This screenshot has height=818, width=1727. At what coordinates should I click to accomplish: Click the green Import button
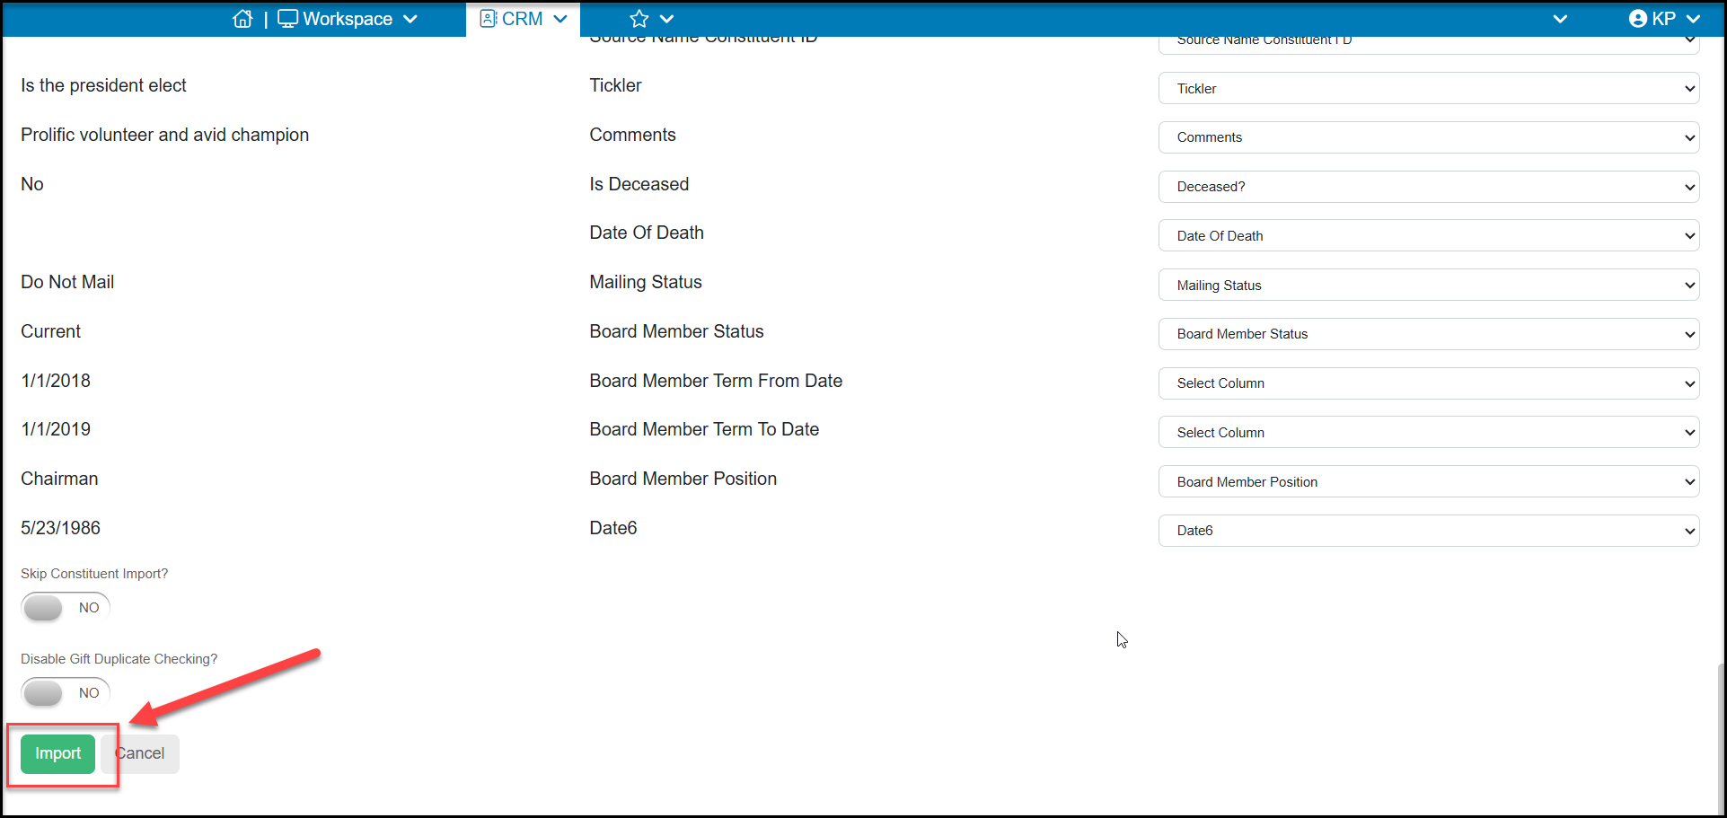pyautogui.click(x=57, y=754)
